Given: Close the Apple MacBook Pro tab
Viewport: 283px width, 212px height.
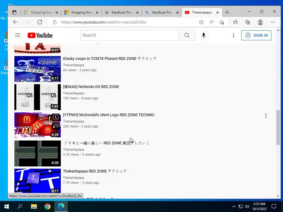Looking at the screenshot, I should [137, 12].
